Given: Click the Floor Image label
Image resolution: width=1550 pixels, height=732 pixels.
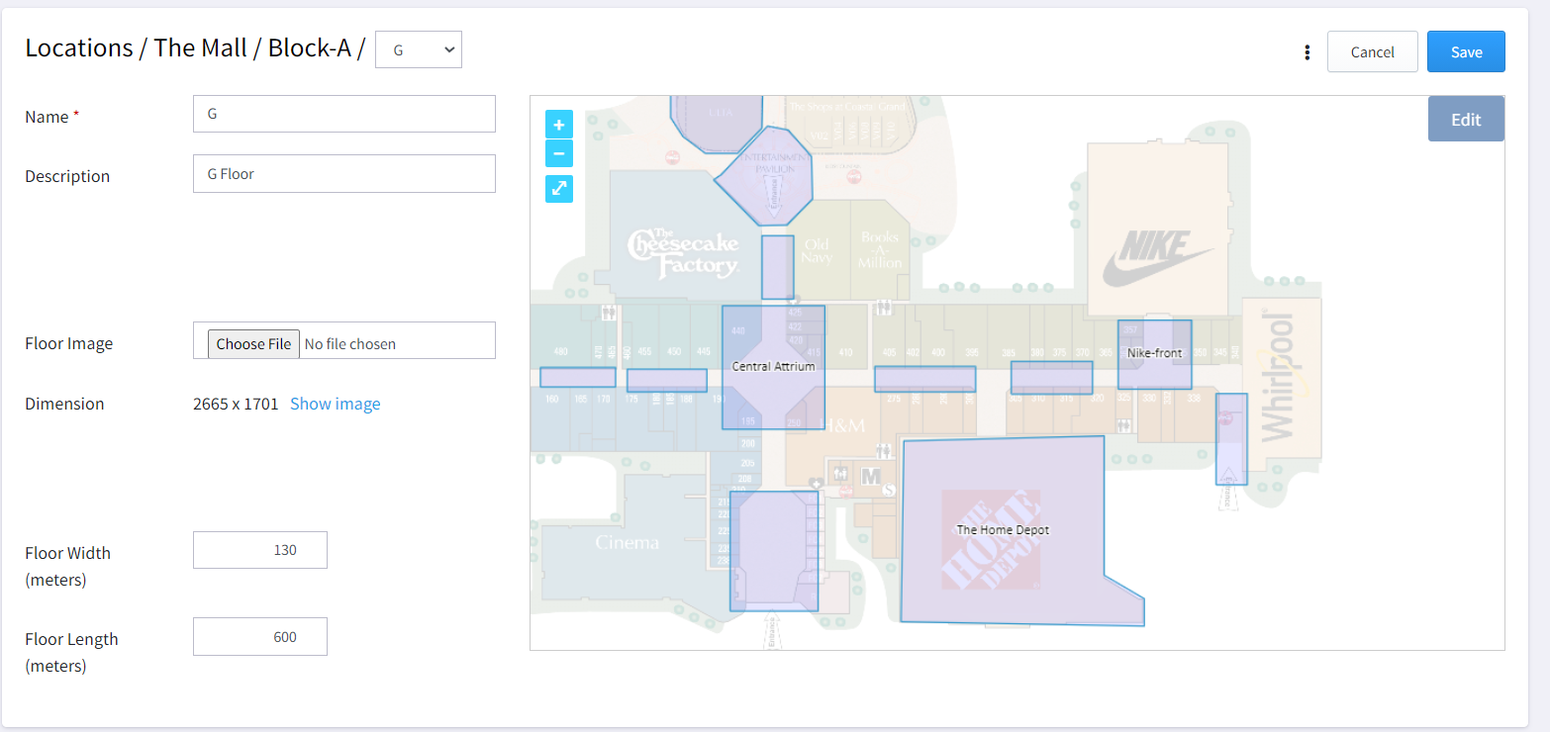Looking at the screenshot, I should (69, 343).
